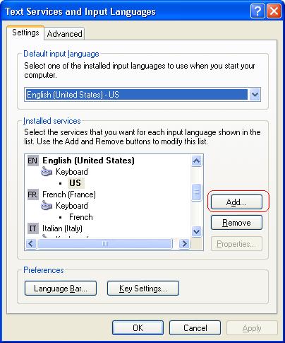Image resolution: width=285 pixels, height=343 pixels.
Task: Click the IT language badge icon
Action: [32, 228]
